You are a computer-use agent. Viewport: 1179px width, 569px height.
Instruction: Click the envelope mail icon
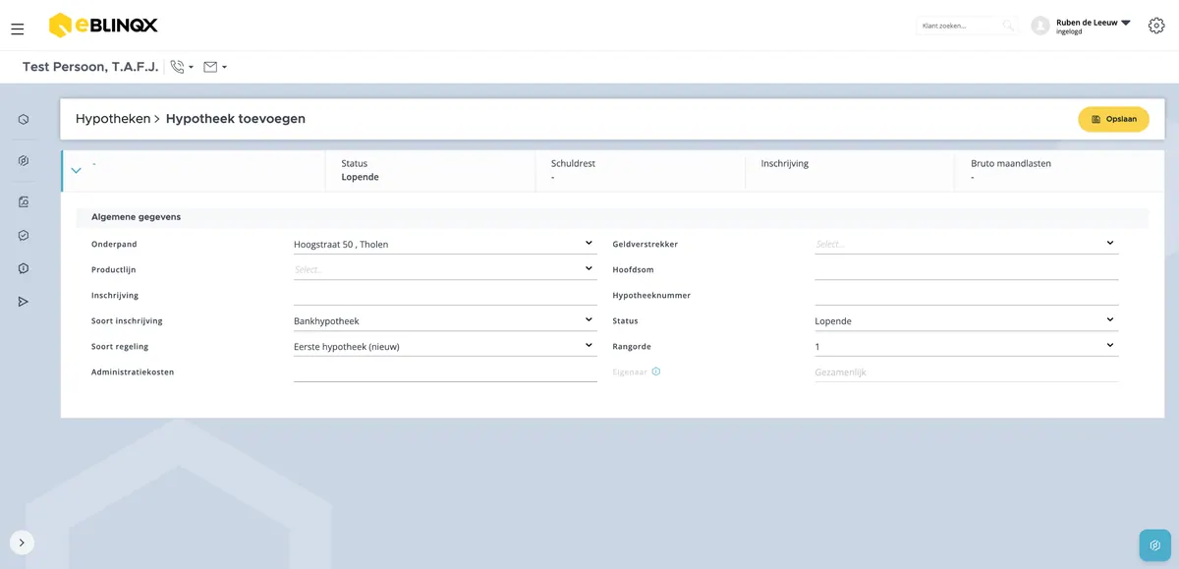[x=210, y=67]
